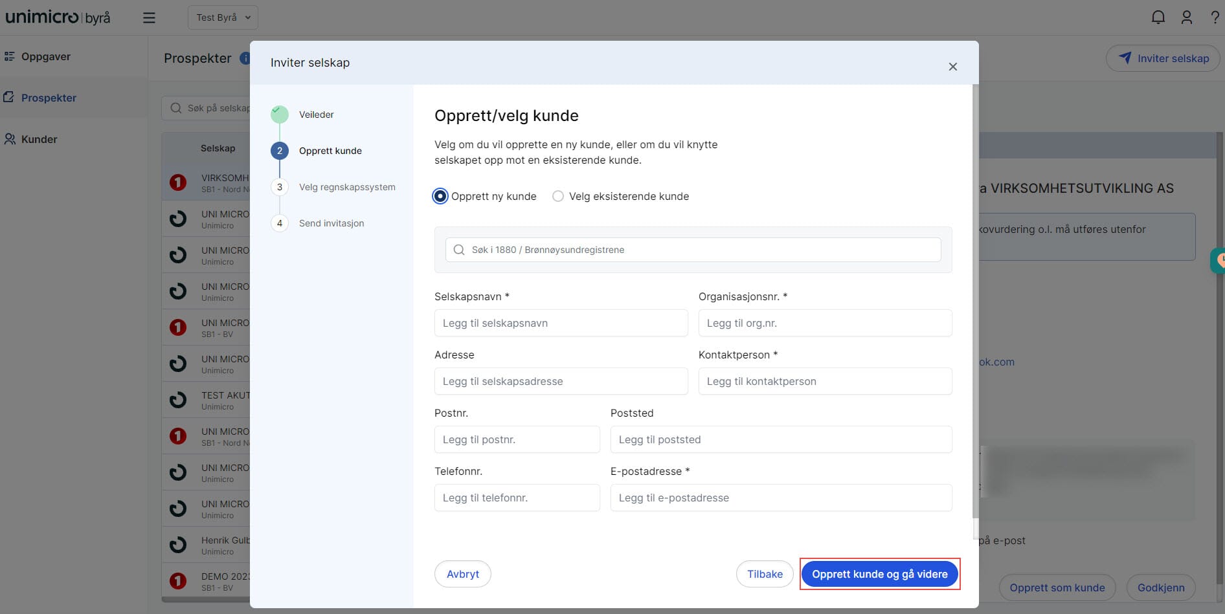Expand the Test Byrå dropdown
Image resolution: width=1225 pixels, height=614 pixels.
(223, 17)
